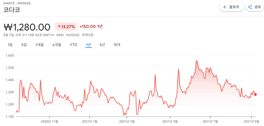Click the 2021년 9월 axis label
The width and height of the screenshot is (264, 126).
pyautogui.click(x=251, y=121)
